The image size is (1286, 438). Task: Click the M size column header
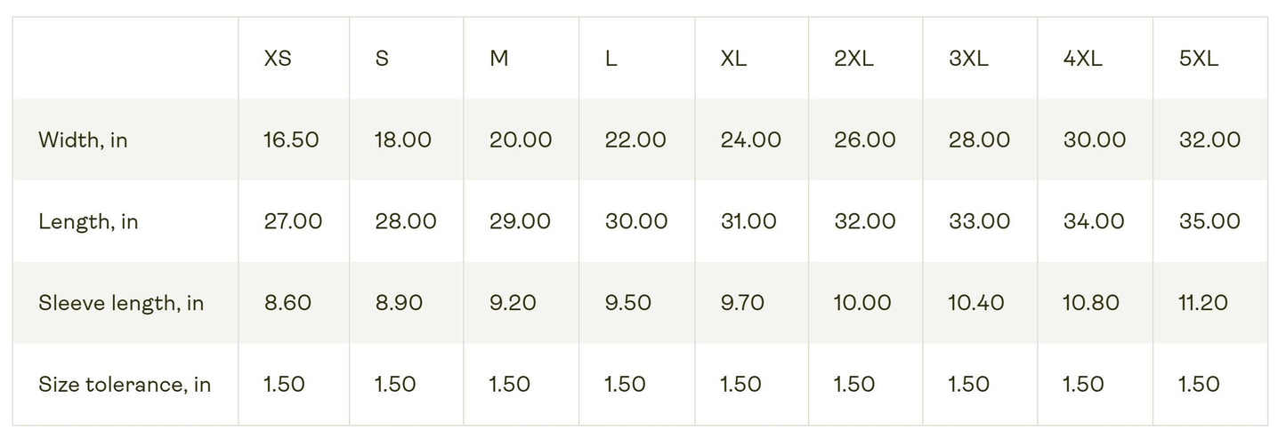click(x=499, y=60)
